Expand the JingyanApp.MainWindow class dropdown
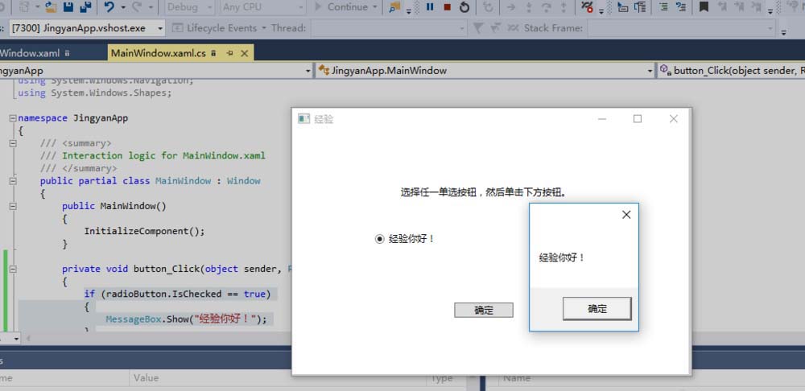Image resolution: width=805 pixels, height=391 pixels. [650, 71]
